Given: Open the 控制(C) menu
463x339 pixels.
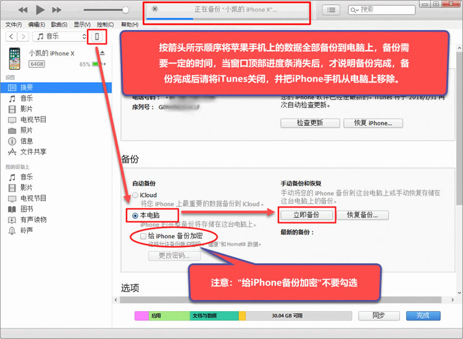Looking at the screenshot, I should (105, 25).
